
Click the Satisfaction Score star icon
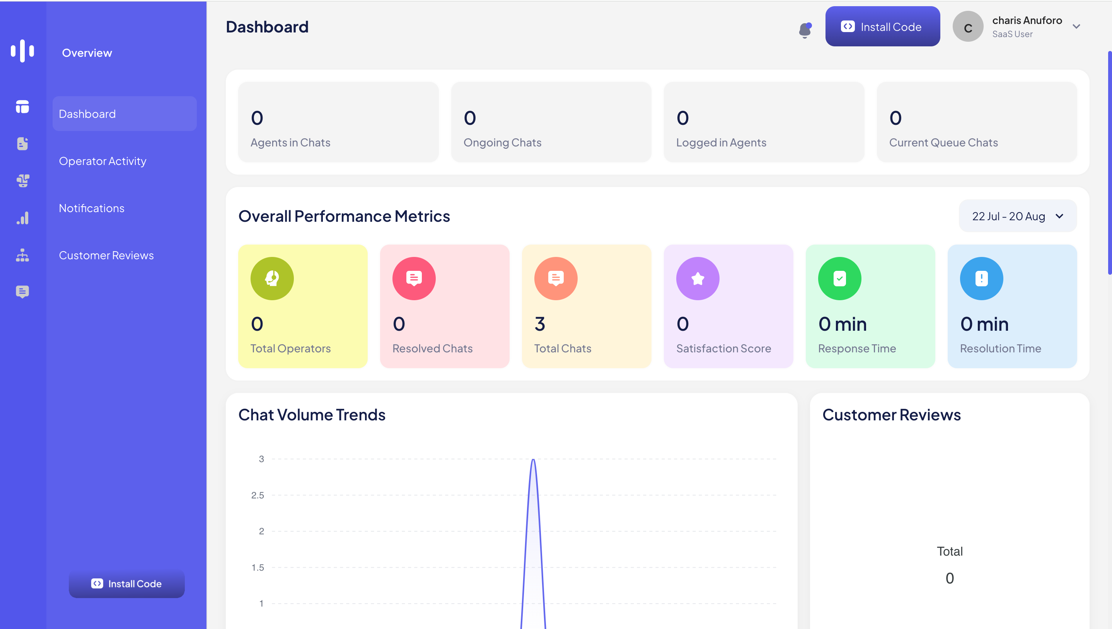pos(698,279)
